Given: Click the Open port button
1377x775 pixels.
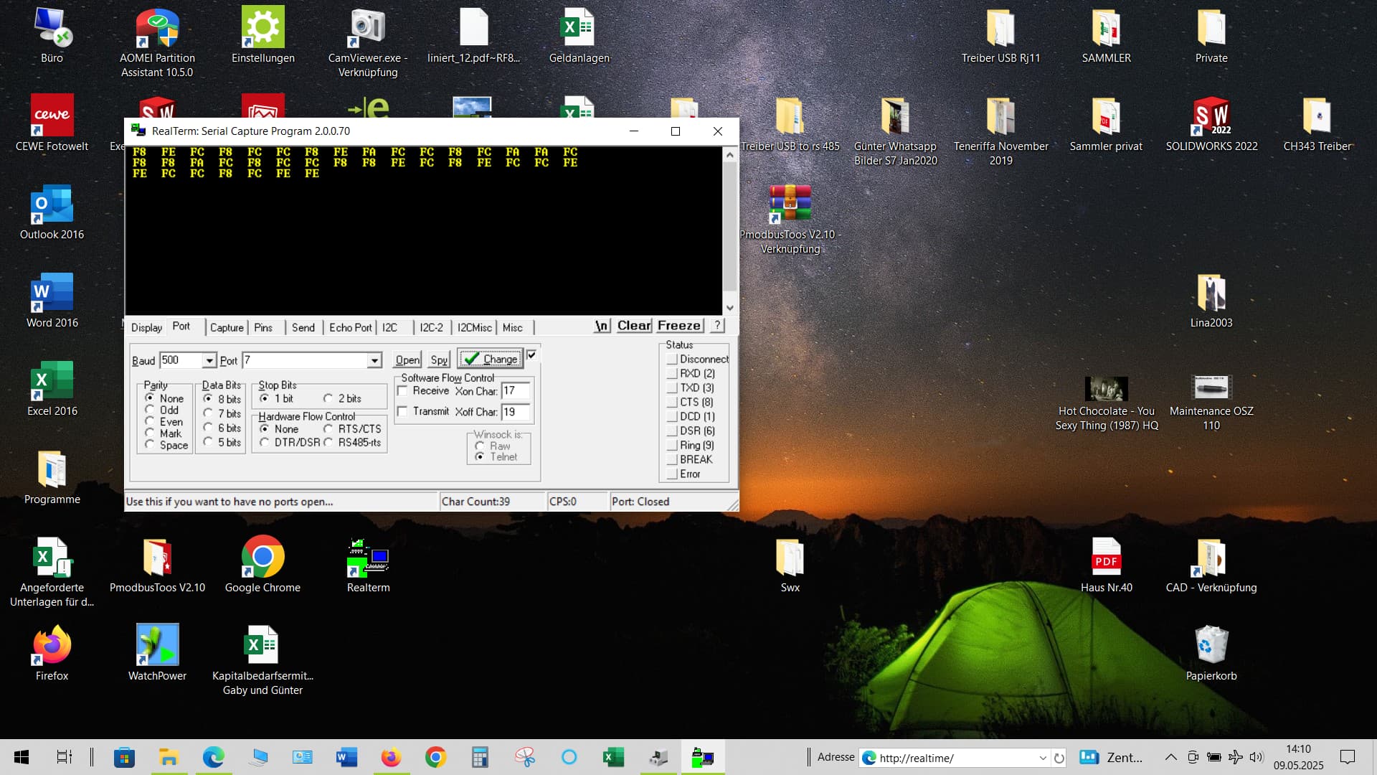Looking at the screenshot, I should (x=407, y=360).
